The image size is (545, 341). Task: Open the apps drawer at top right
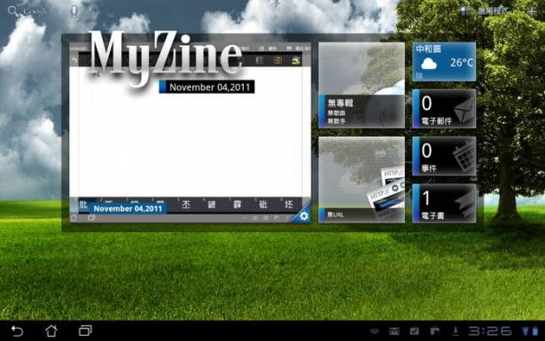pos(485,12)
